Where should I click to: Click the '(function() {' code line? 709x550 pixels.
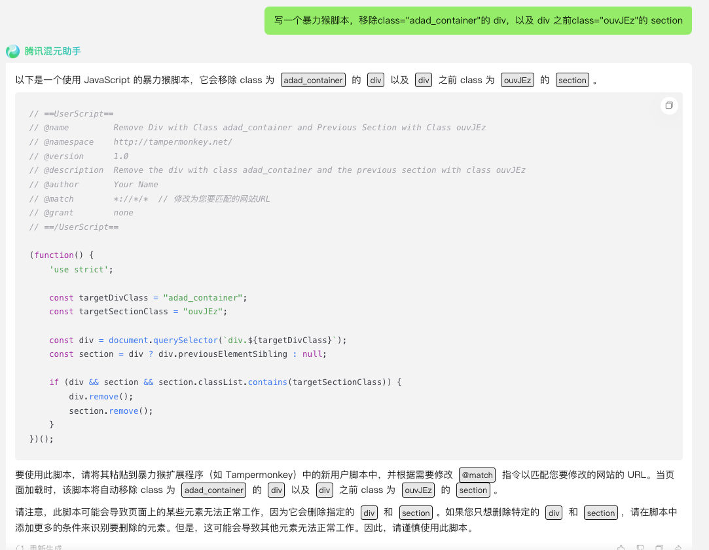click(62, 255)
